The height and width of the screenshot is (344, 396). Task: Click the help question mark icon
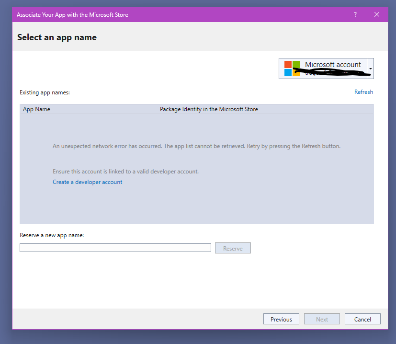click(x=355, y=14)
